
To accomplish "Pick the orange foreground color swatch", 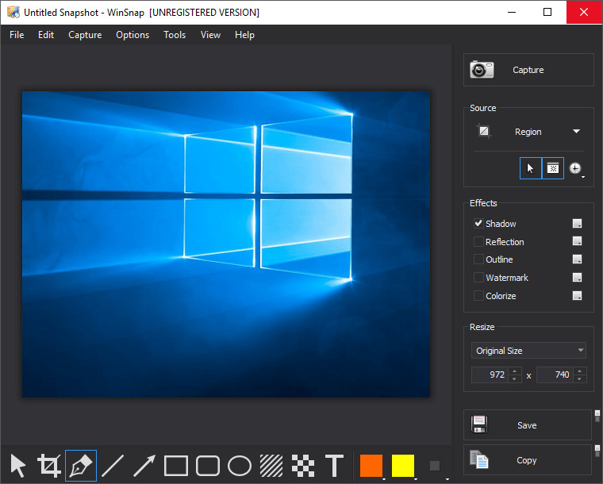I will [x=371, y=465].
